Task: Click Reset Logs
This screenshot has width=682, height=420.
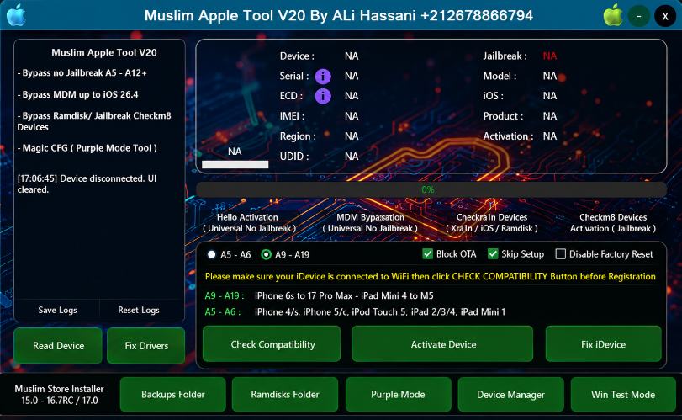Action: 139,310
